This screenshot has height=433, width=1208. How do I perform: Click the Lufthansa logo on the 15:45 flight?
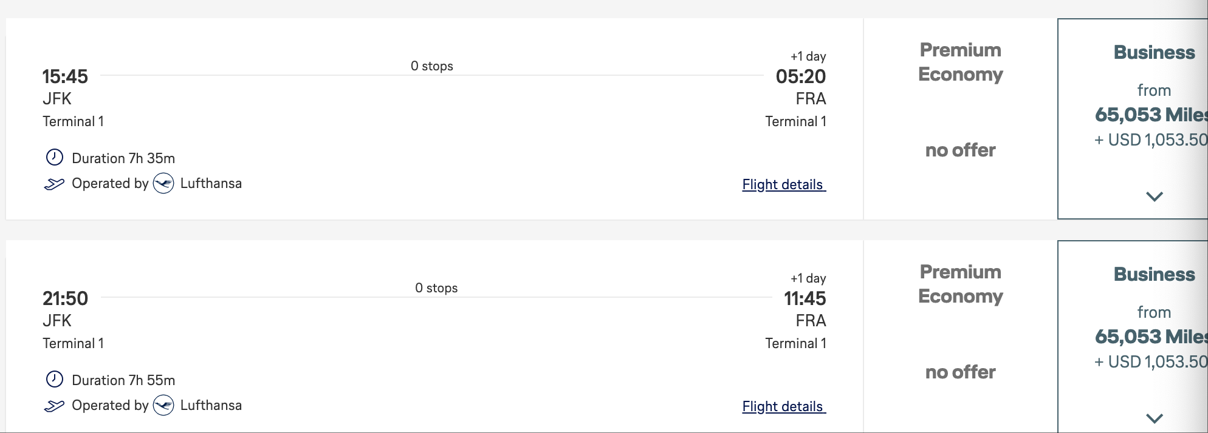point(163,183)
